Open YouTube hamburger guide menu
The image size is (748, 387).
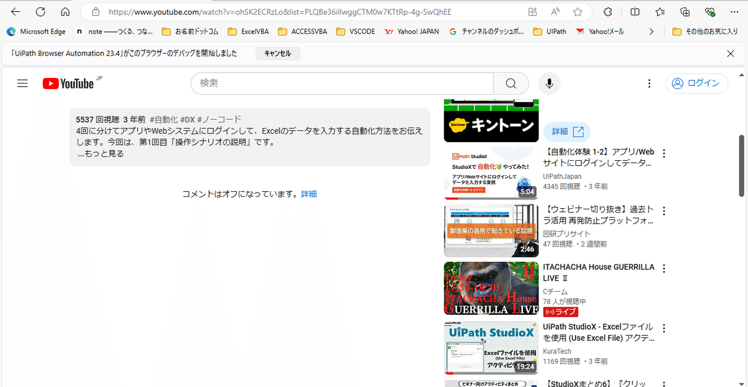pos(22,84)
